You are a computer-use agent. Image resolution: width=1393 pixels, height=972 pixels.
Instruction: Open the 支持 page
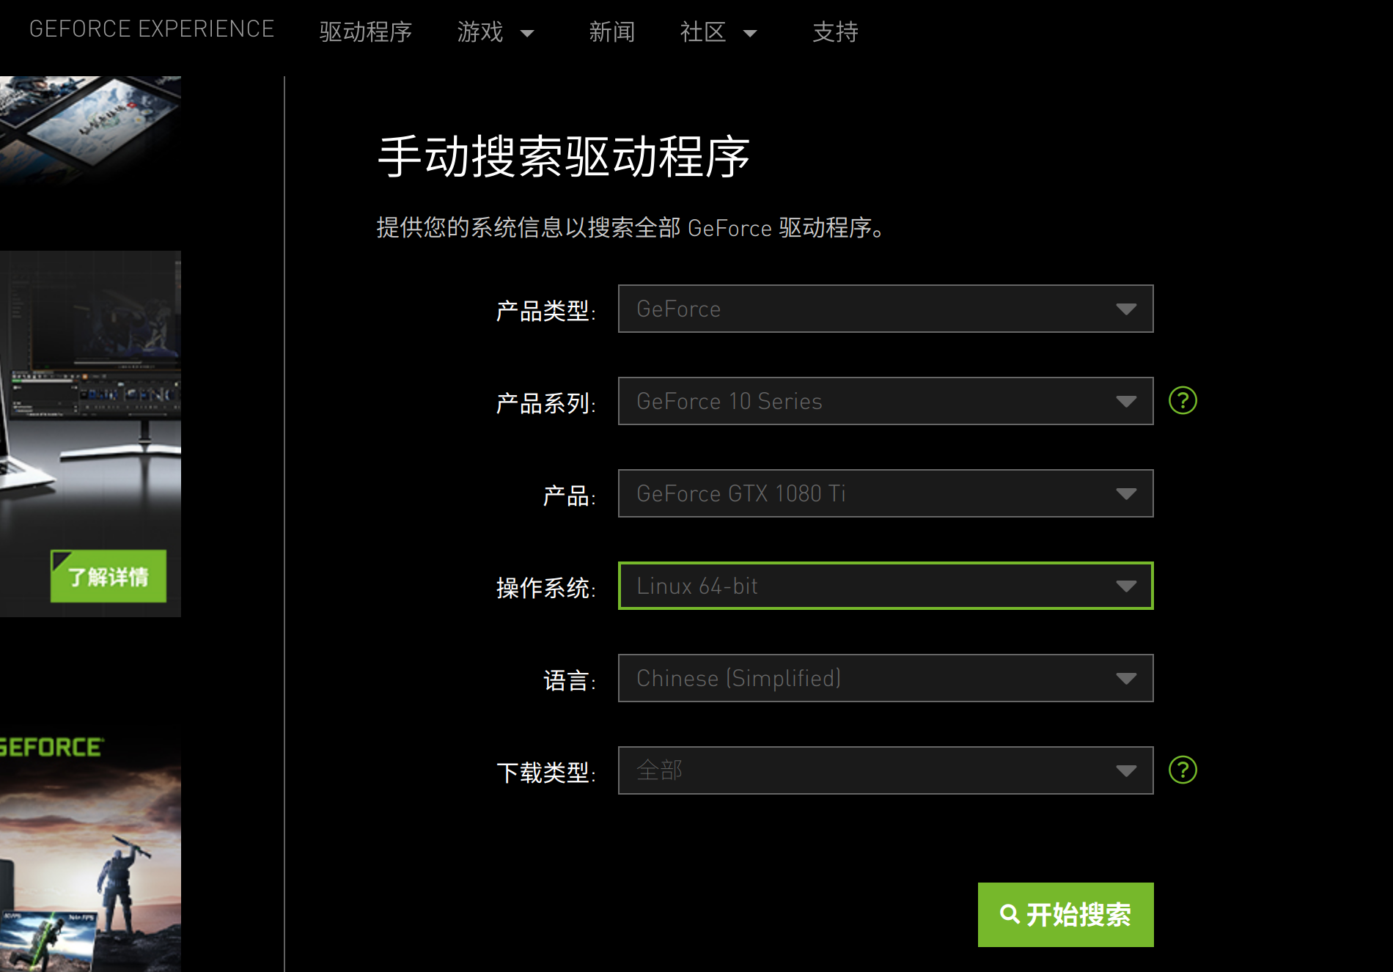click(x=836, y=32)
